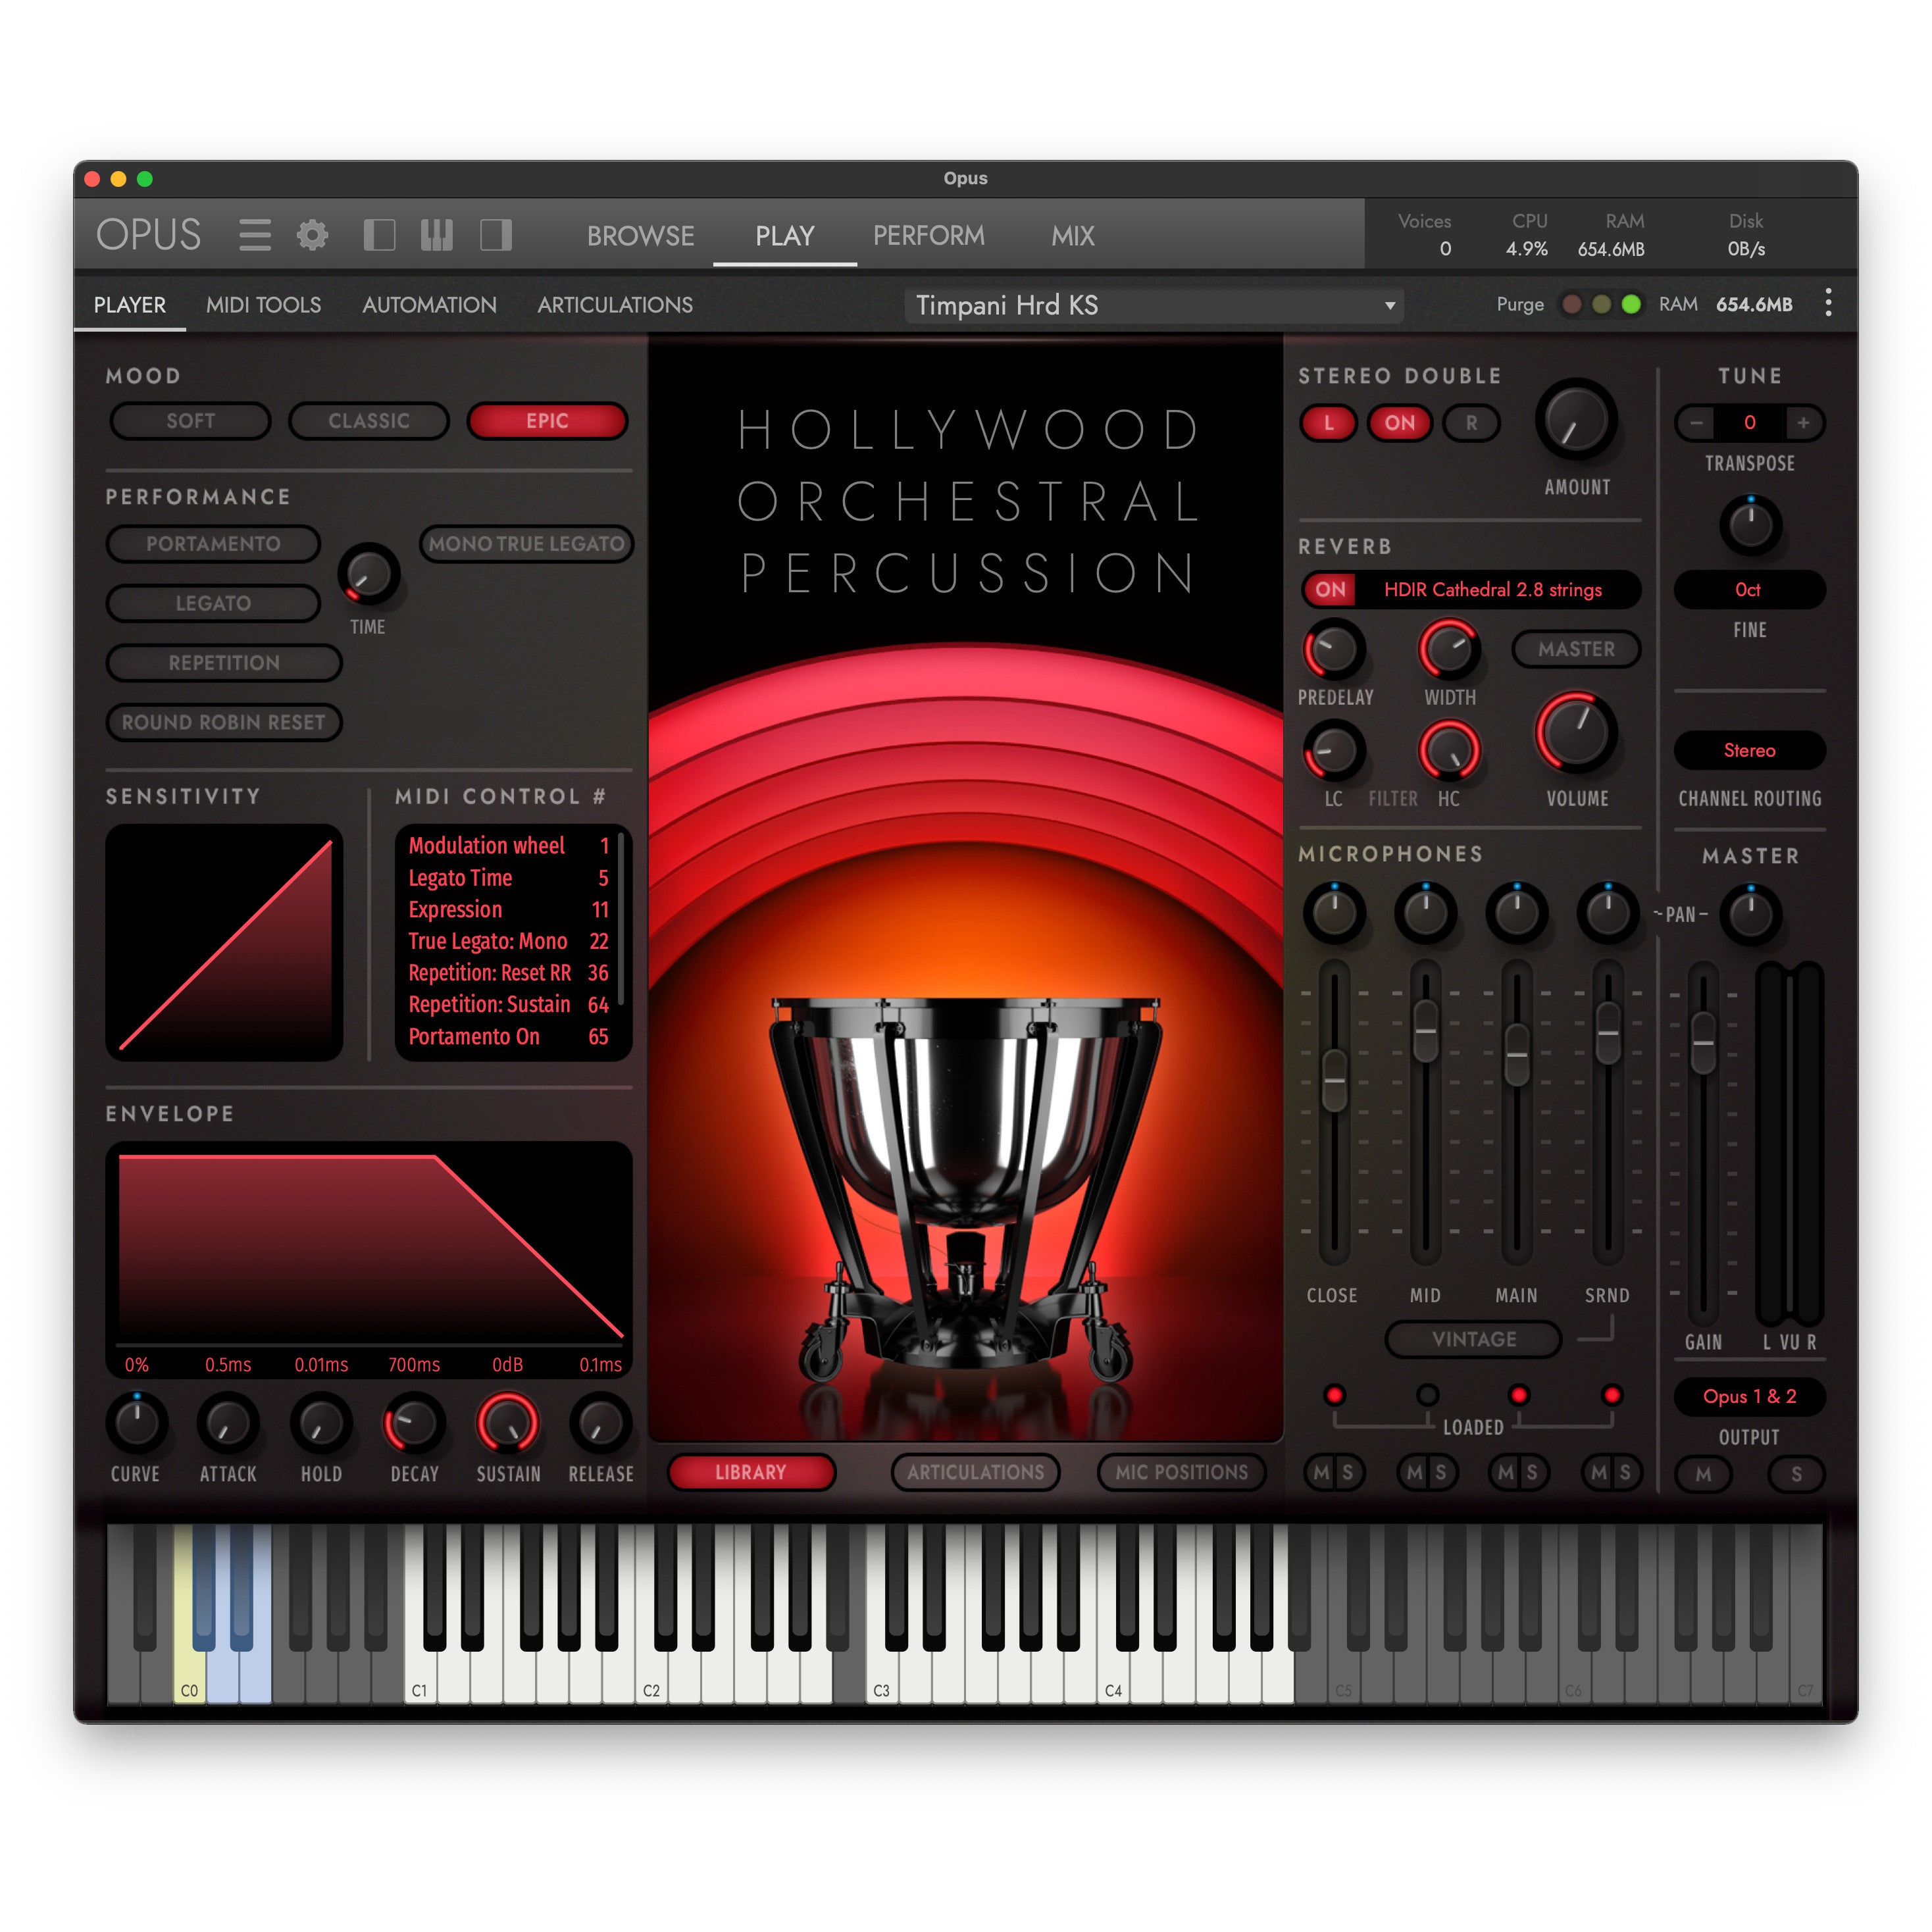Toggle Stereo Double L channel

coord(1328,422)
